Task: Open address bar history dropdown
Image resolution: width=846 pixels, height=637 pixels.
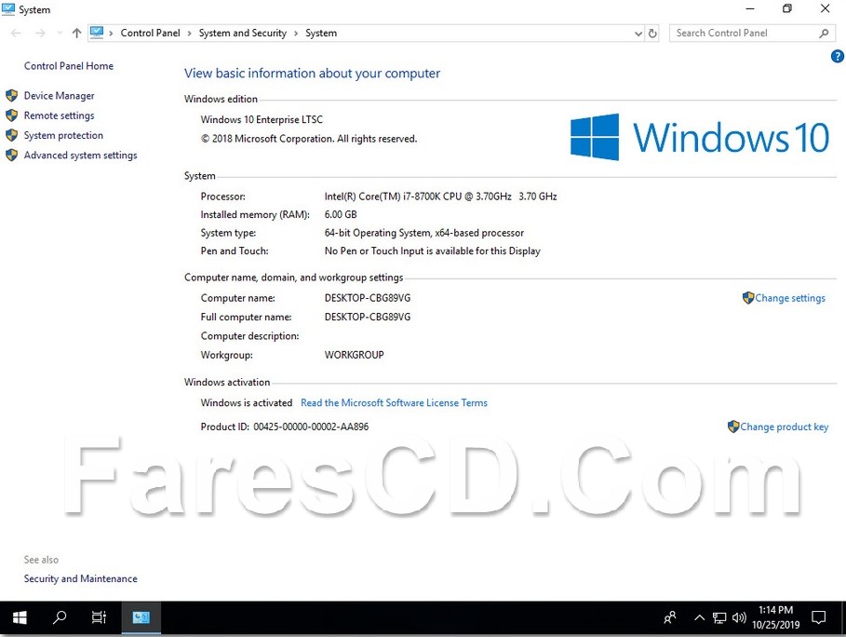Action: coord(638,34)
